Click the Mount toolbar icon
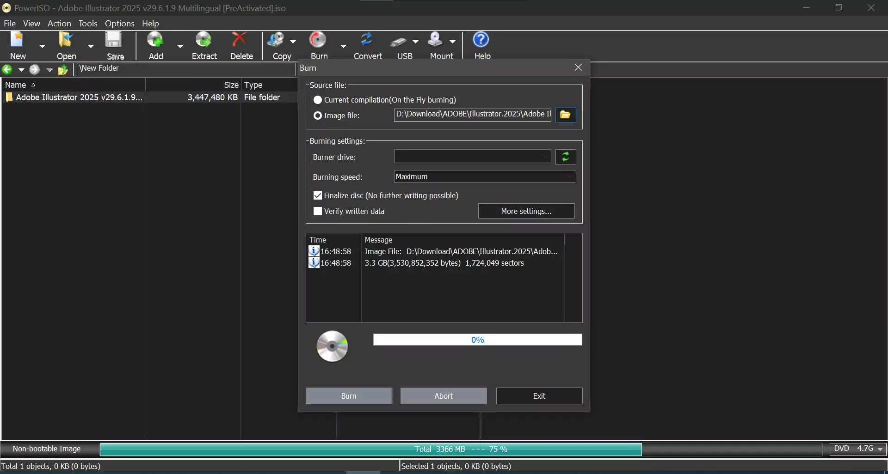Screen dimensions: 888x474 tap(435, 40)
